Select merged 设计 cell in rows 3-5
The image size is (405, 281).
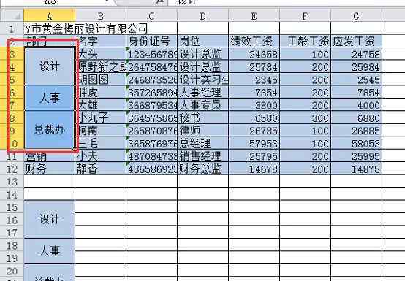tap(49, 66)
